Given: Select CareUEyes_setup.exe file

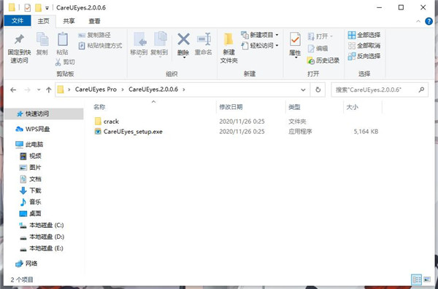Looking at the screenshot, I should tap(133, 132).
